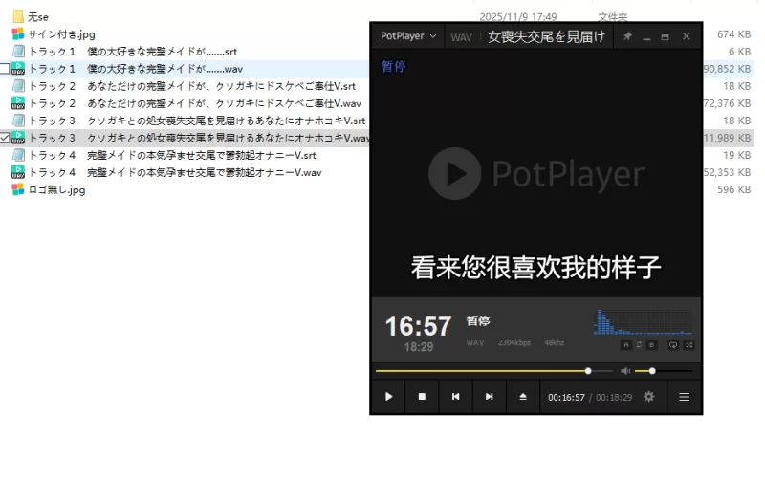Click the 52,353 KB size cell
Screen dimensions: 765x482
click(727, 172)
